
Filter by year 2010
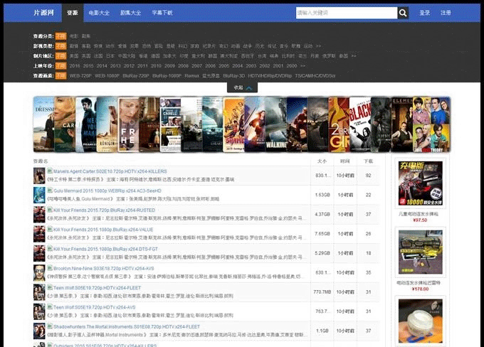coord(156,65)
